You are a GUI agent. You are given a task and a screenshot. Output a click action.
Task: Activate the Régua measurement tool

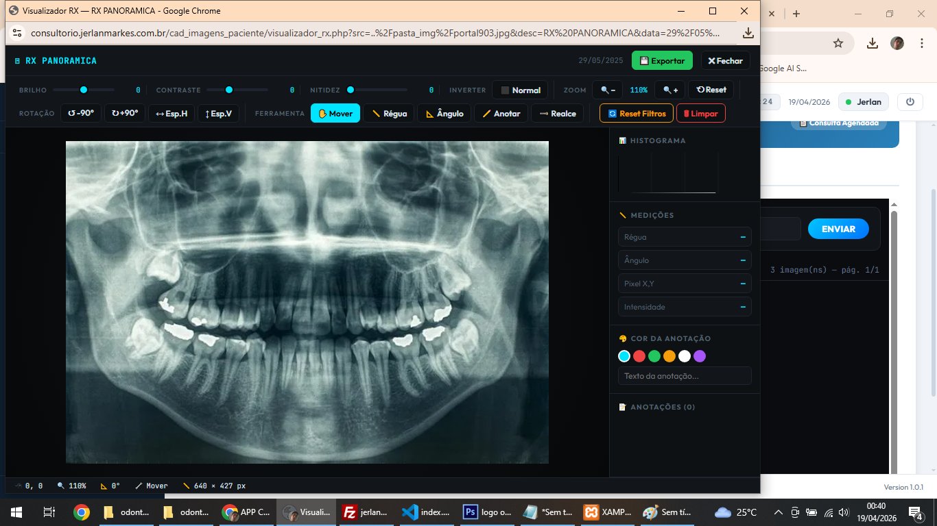[389, 113]
